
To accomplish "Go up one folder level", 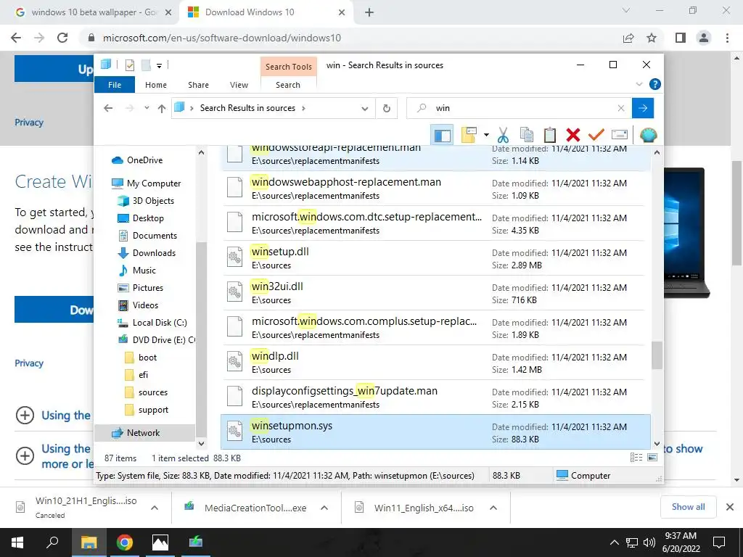I will (x=162, y=109).
